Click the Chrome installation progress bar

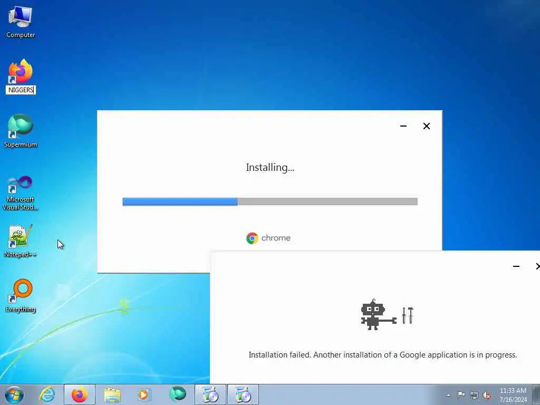point(270,201)
